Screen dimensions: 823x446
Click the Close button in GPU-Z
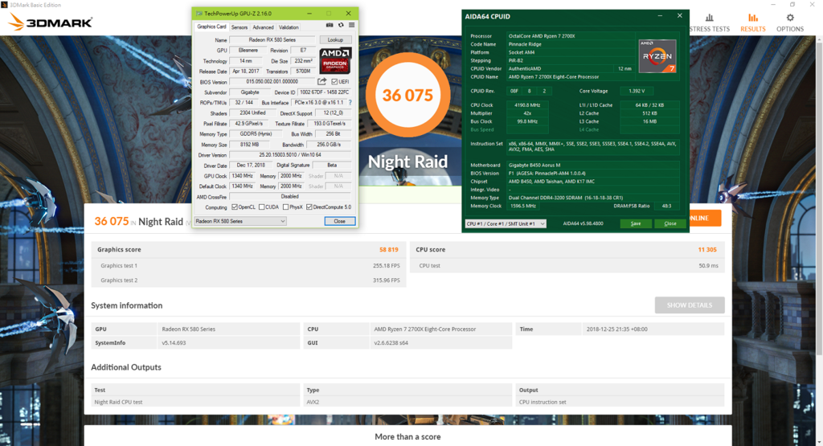point(340,222)
